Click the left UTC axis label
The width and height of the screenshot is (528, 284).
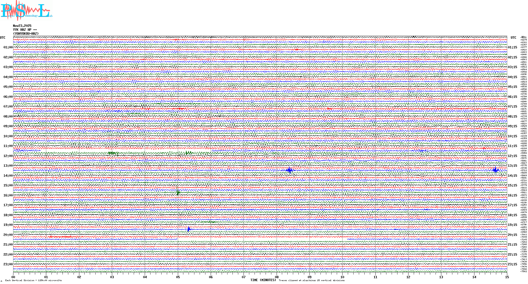(x=3, y=38)
